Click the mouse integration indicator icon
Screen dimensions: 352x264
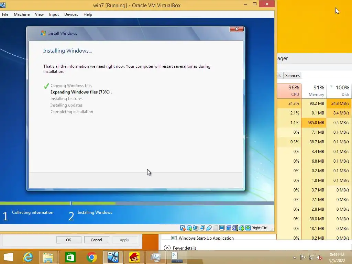tap(241, 228)
